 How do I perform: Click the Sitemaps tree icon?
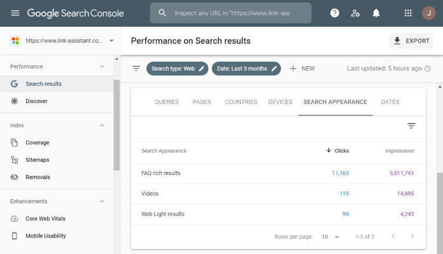tap(14, 160)
